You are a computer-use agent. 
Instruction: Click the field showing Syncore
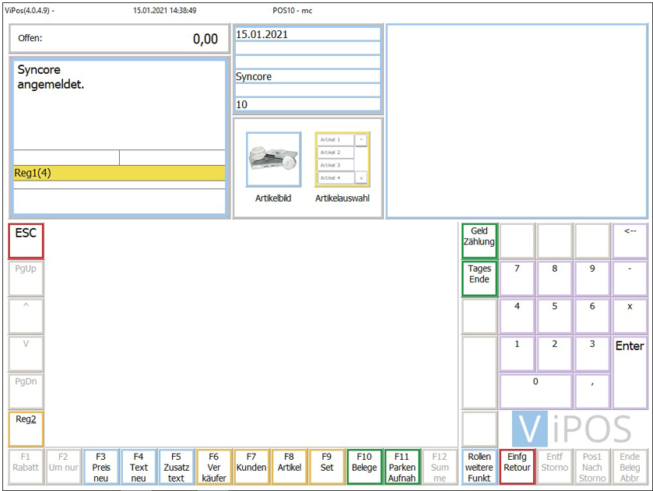(x=307, y=76)
